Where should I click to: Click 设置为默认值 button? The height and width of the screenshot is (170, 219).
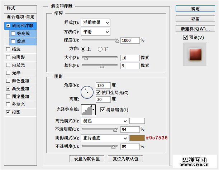tap(87, 159)
